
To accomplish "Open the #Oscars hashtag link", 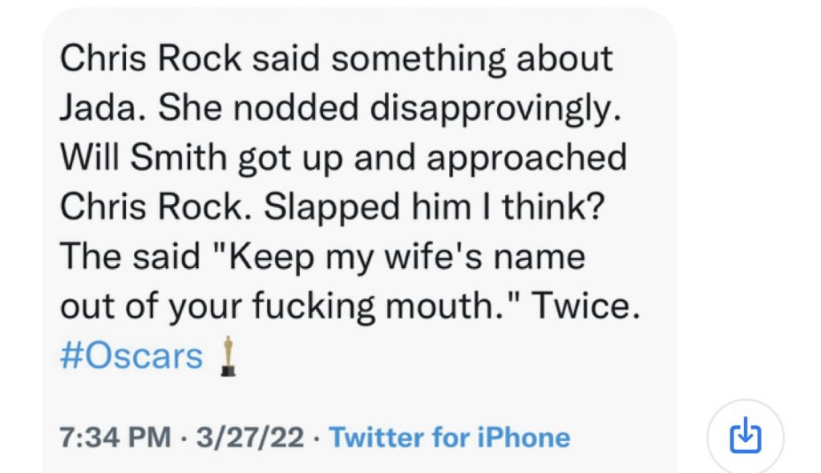I will click(131, 355).
